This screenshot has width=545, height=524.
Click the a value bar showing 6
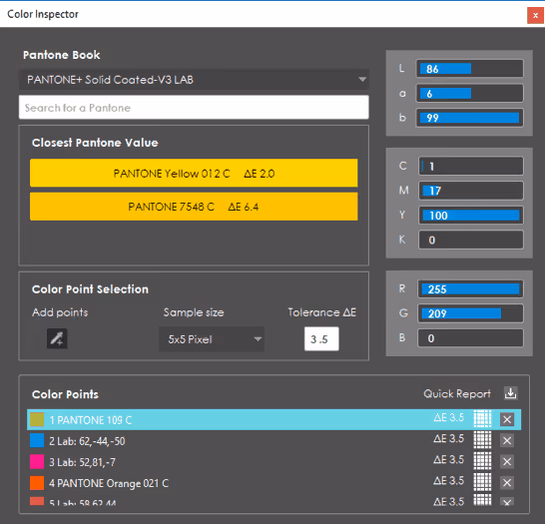pyautogui.click(x=470, y=93)
